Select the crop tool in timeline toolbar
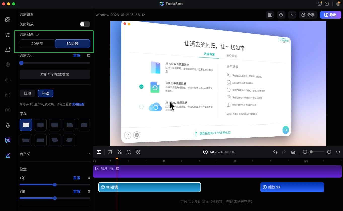Screen dimensions: 343x211 [x=110, y=152]
